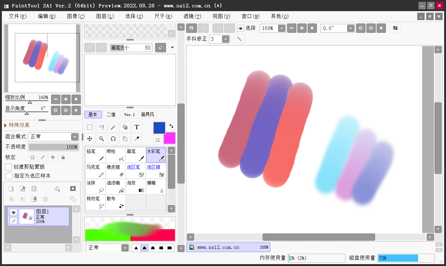Open the 滤镜 menu
Screen dimensions: 446x266
click(192, 16)
